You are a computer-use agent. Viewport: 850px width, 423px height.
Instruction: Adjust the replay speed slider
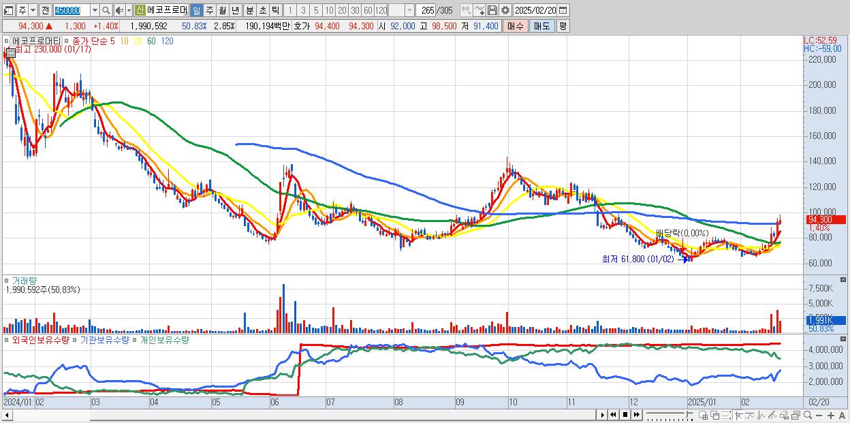pyautogui.click(x=670, y=414)
